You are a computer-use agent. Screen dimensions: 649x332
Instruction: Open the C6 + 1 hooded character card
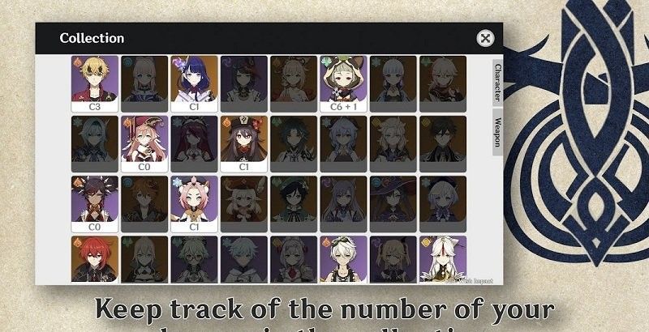coord(343,84)
